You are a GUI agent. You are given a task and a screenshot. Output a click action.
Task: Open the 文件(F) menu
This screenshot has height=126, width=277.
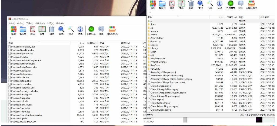(x=12, y=23)
